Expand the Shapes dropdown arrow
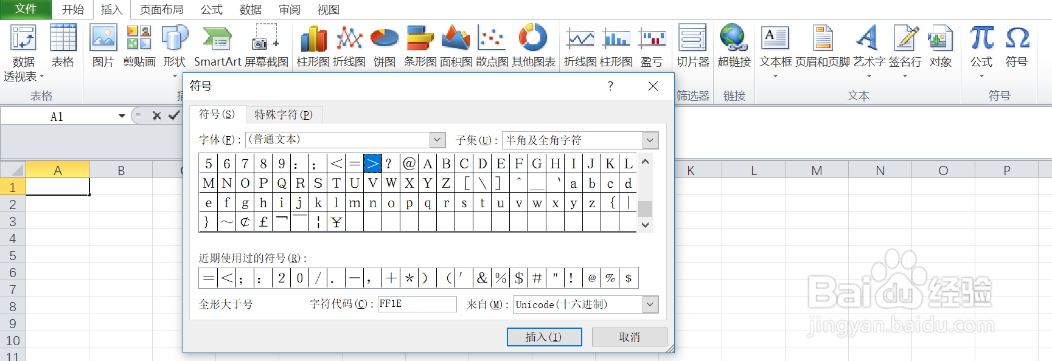This screenshot has height=361, width=1052. pyautogui.click(x=175, y=76)
